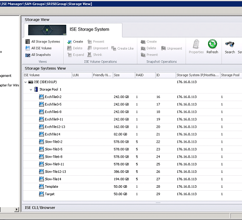Viewport: 242px width, 220px height.
Task: Click the Shrink volume button
Action: click(x=95, y=55)
